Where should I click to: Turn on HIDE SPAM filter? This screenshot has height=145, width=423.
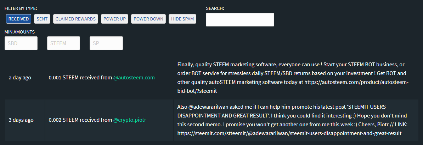(x=183, y=19)
